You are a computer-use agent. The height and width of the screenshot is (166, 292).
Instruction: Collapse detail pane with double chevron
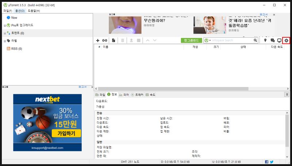pyautogui.click(x=287, y=95)
